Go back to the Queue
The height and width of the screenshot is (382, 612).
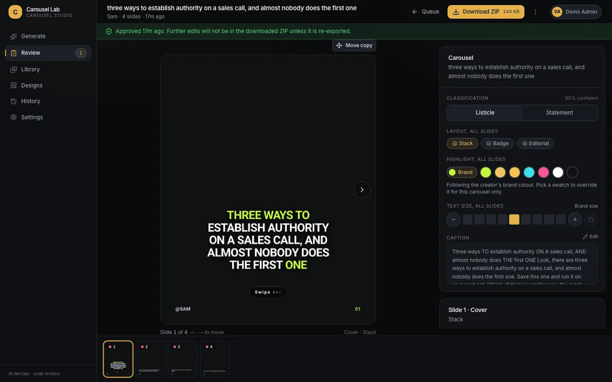click(425, 12)
